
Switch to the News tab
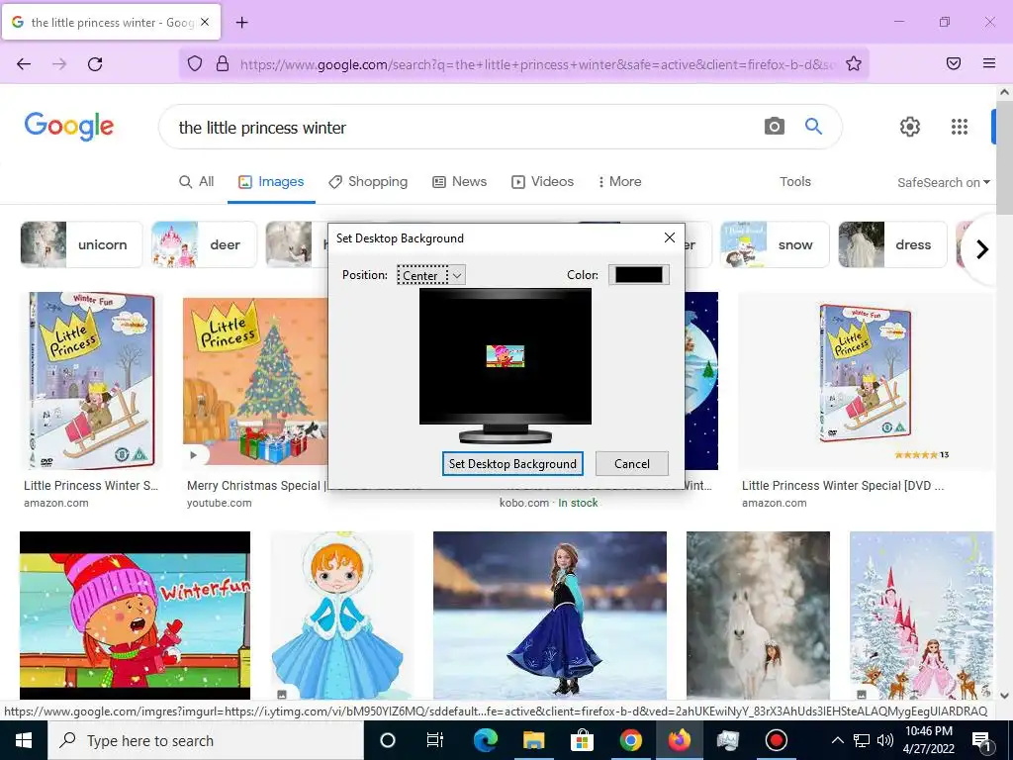click(x=459, y=182)
